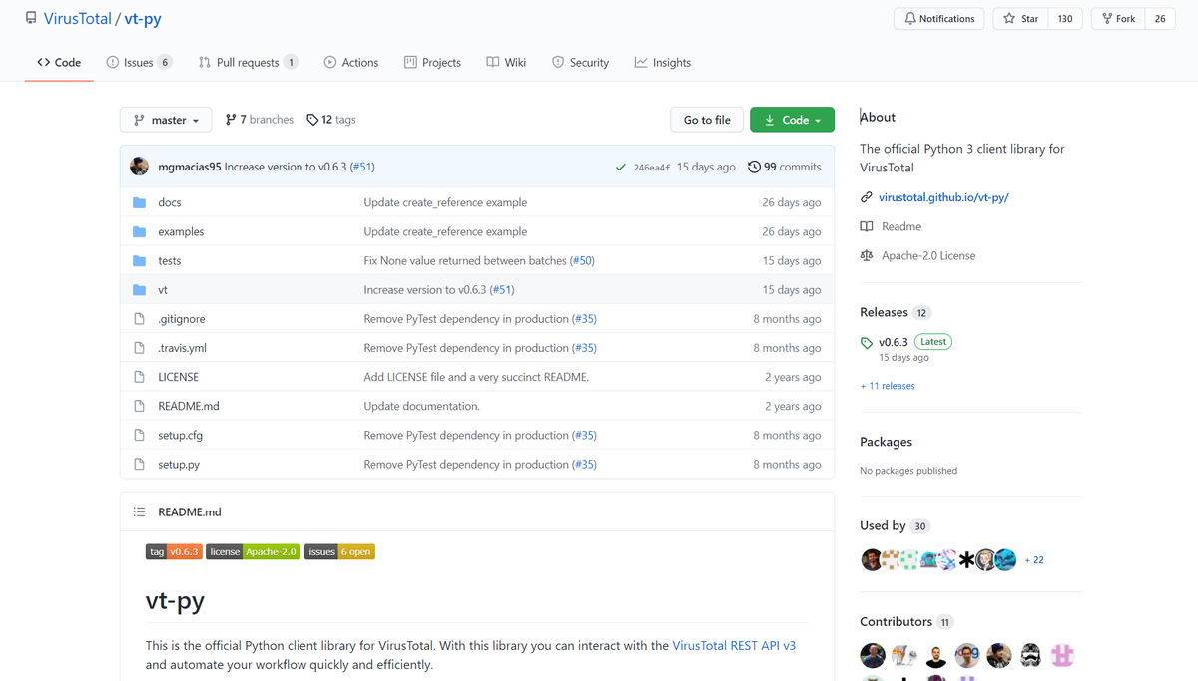Click the examples folder name

click(181, 231)
